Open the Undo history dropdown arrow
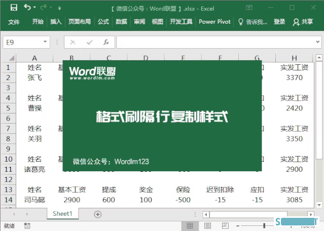324x231 pixels. click(34, 8)
